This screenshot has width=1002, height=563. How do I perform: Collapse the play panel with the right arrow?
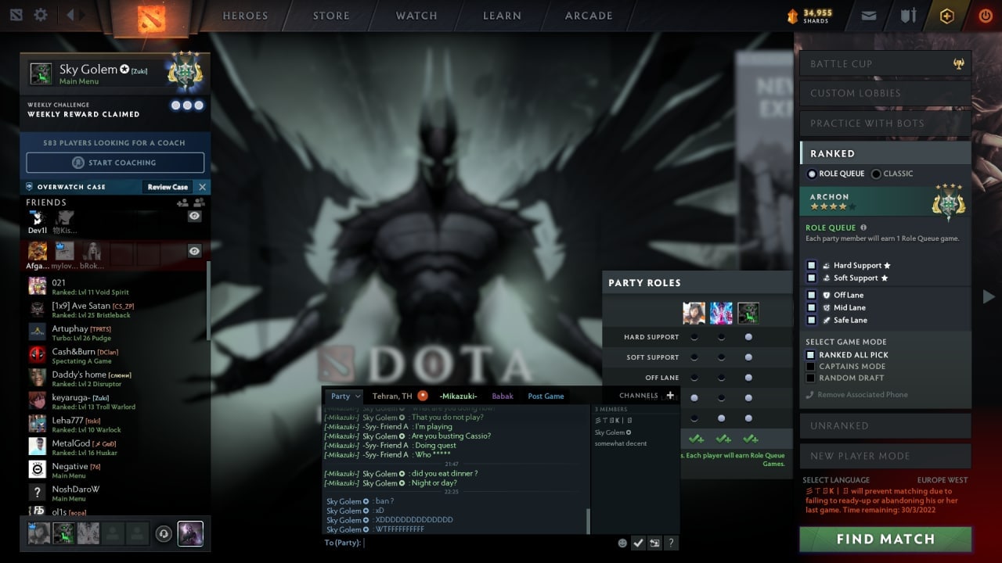(x=989, y=296)
